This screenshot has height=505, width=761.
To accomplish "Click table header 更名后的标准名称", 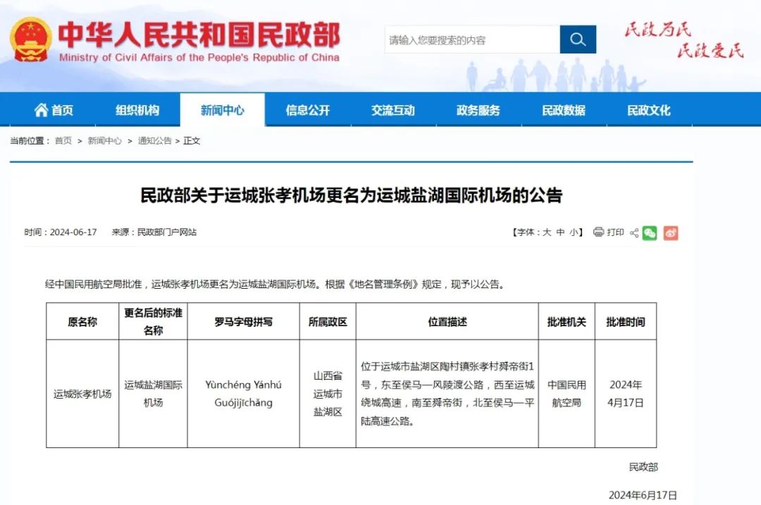I will (153, 322).
